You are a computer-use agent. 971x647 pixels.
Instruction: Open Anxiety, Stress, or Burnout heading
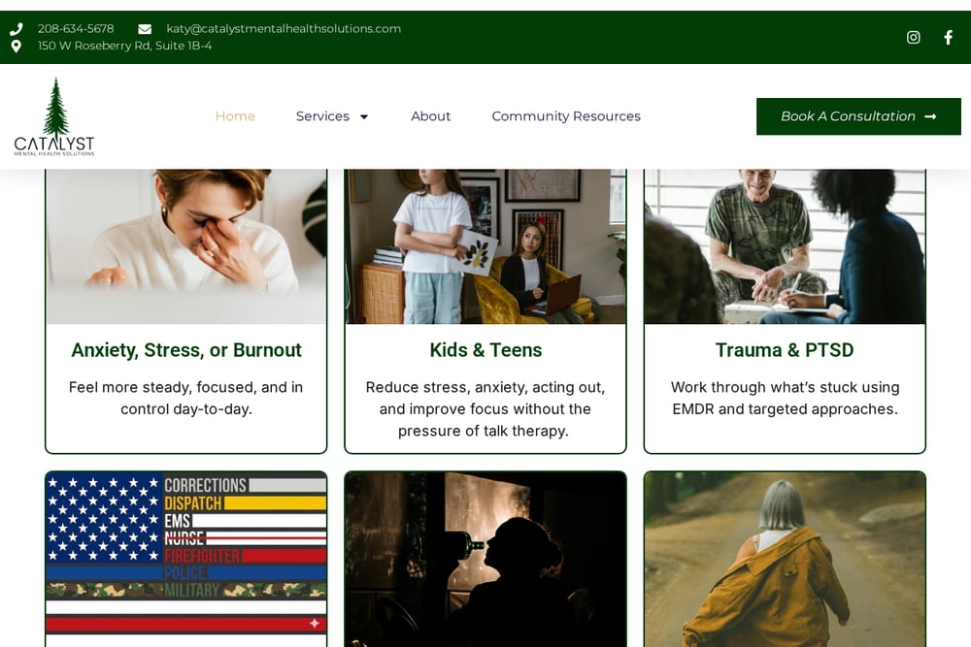[186, 350]
